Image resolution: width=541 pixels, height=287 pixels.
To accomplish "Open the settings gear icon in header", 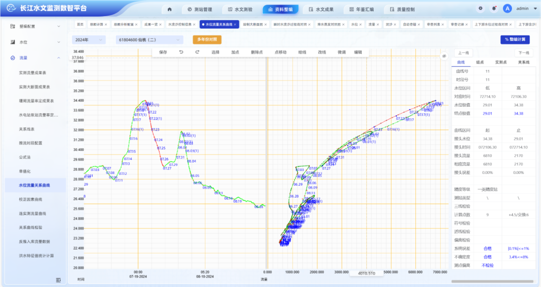I will [480, 8].
